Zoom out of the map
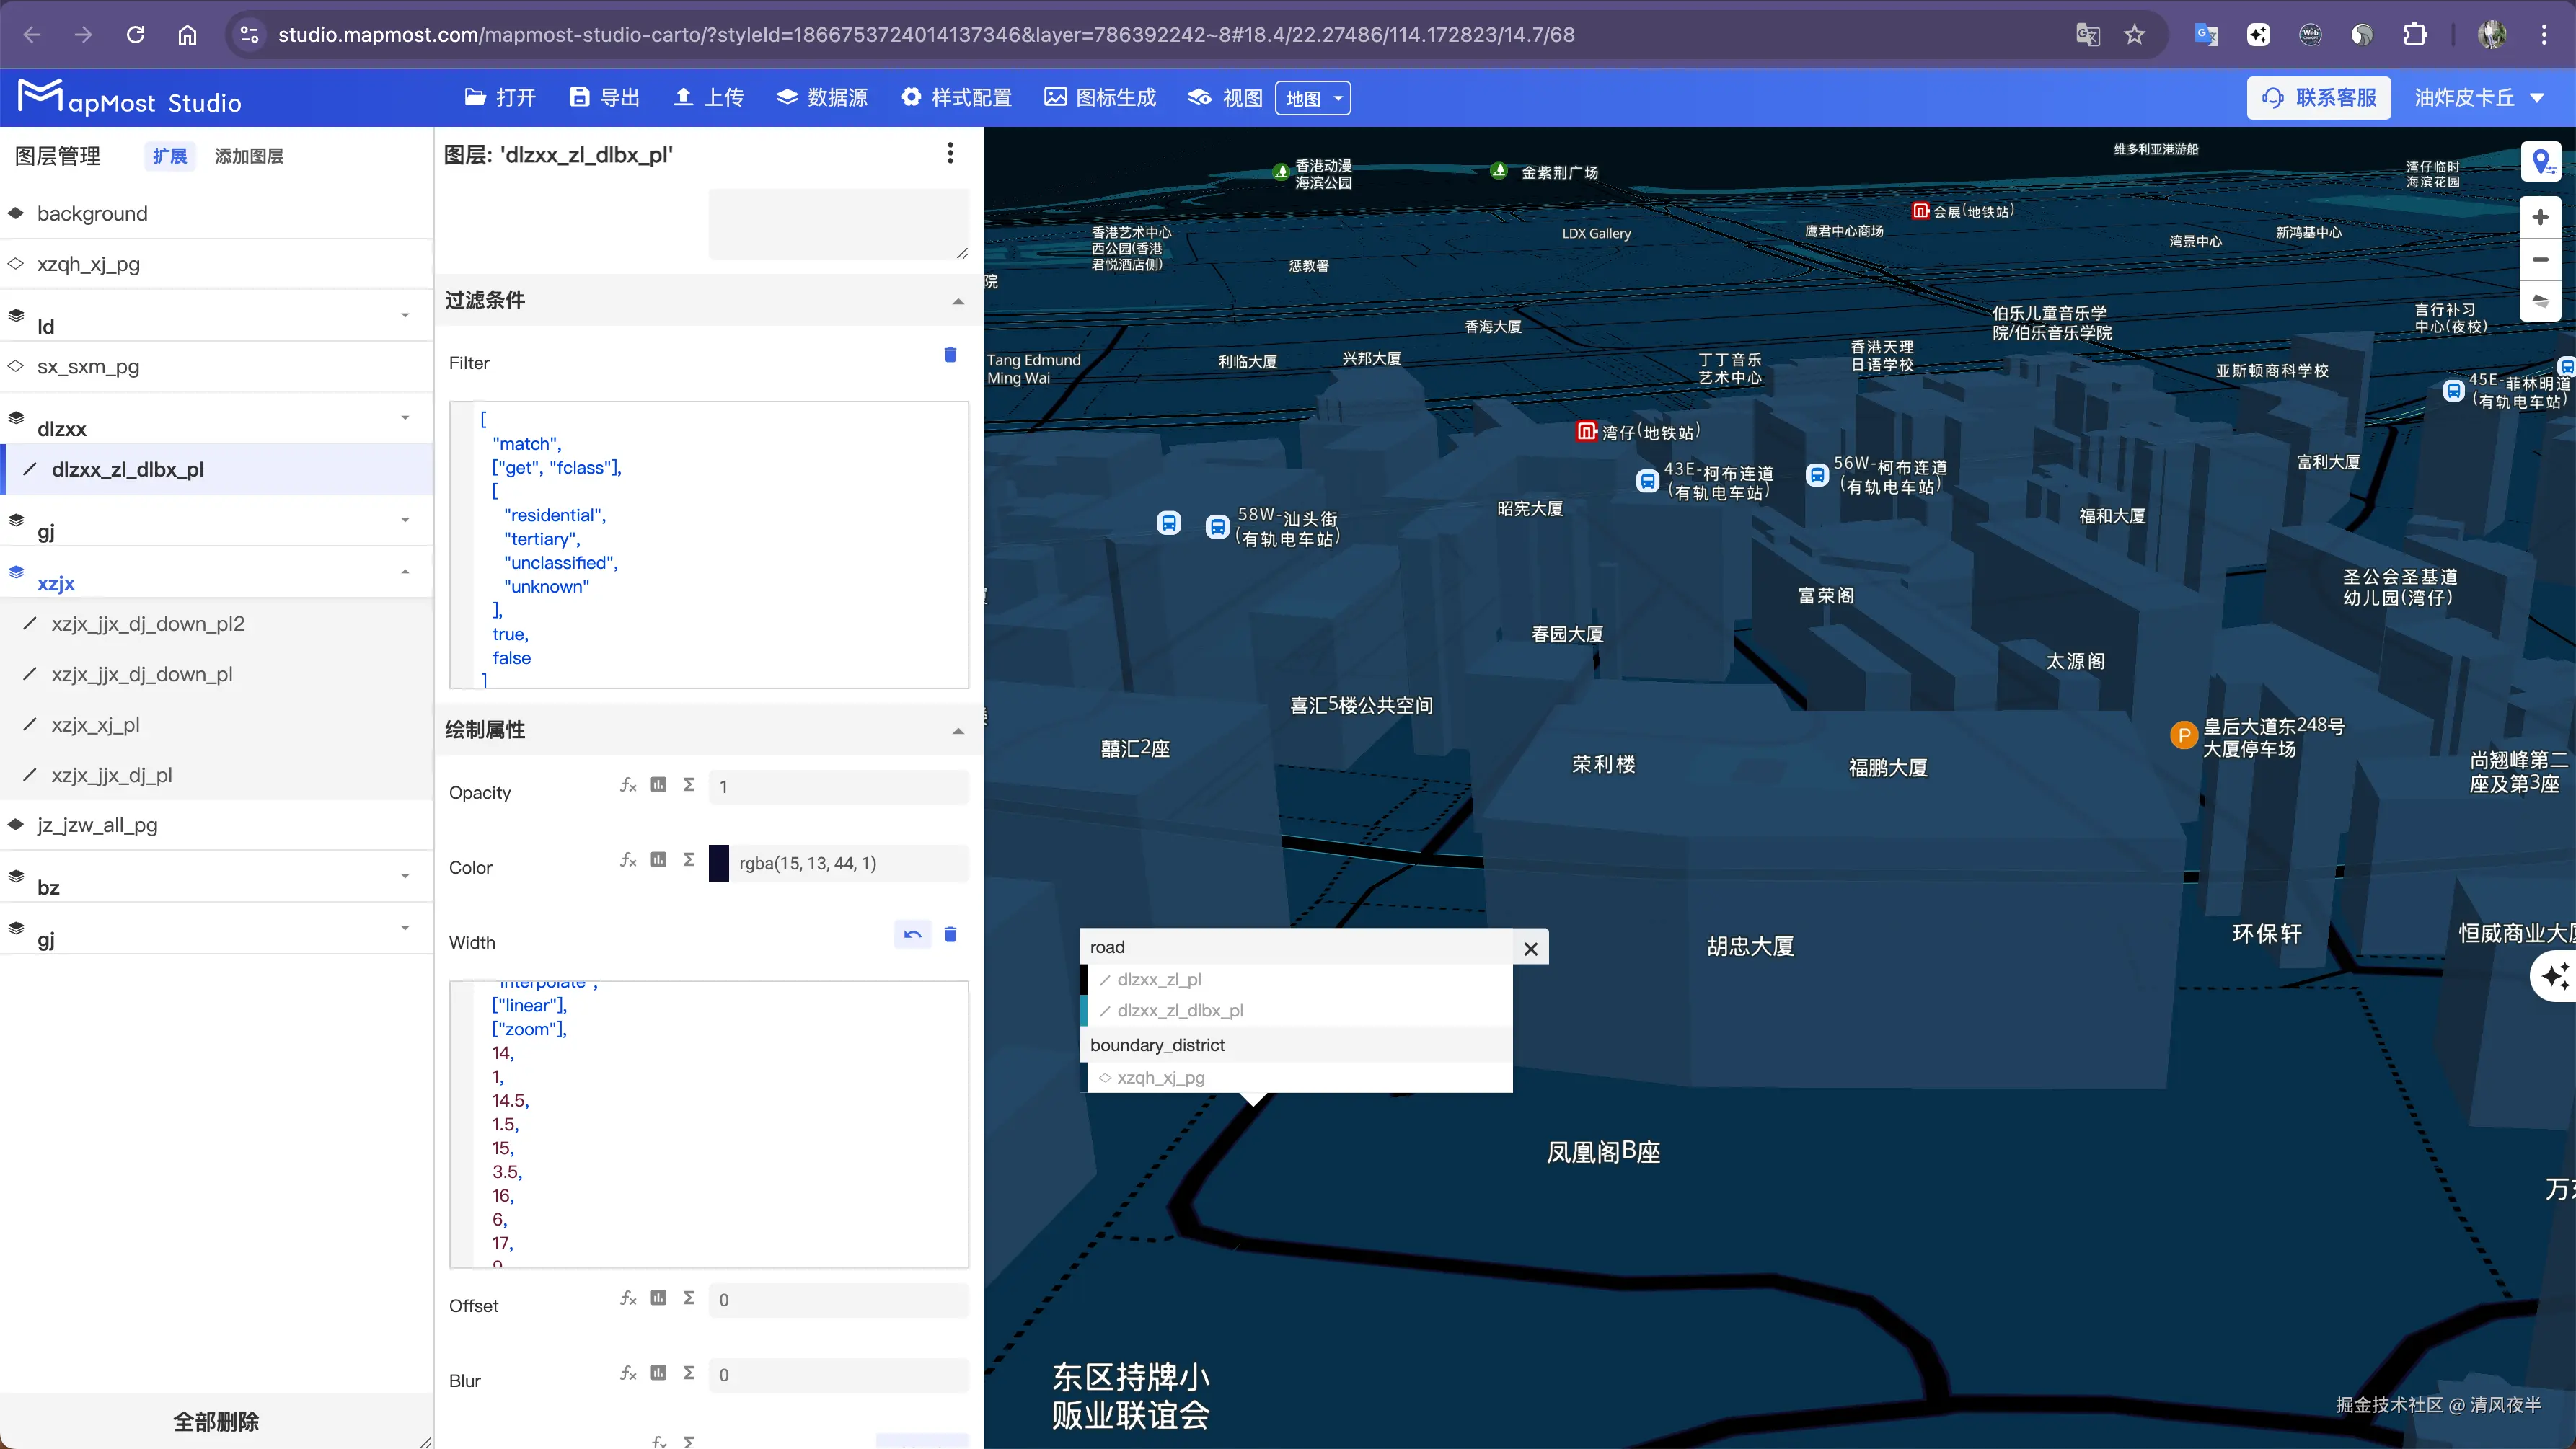Screen dimensions: 2576x1449 click(2540, 260)
